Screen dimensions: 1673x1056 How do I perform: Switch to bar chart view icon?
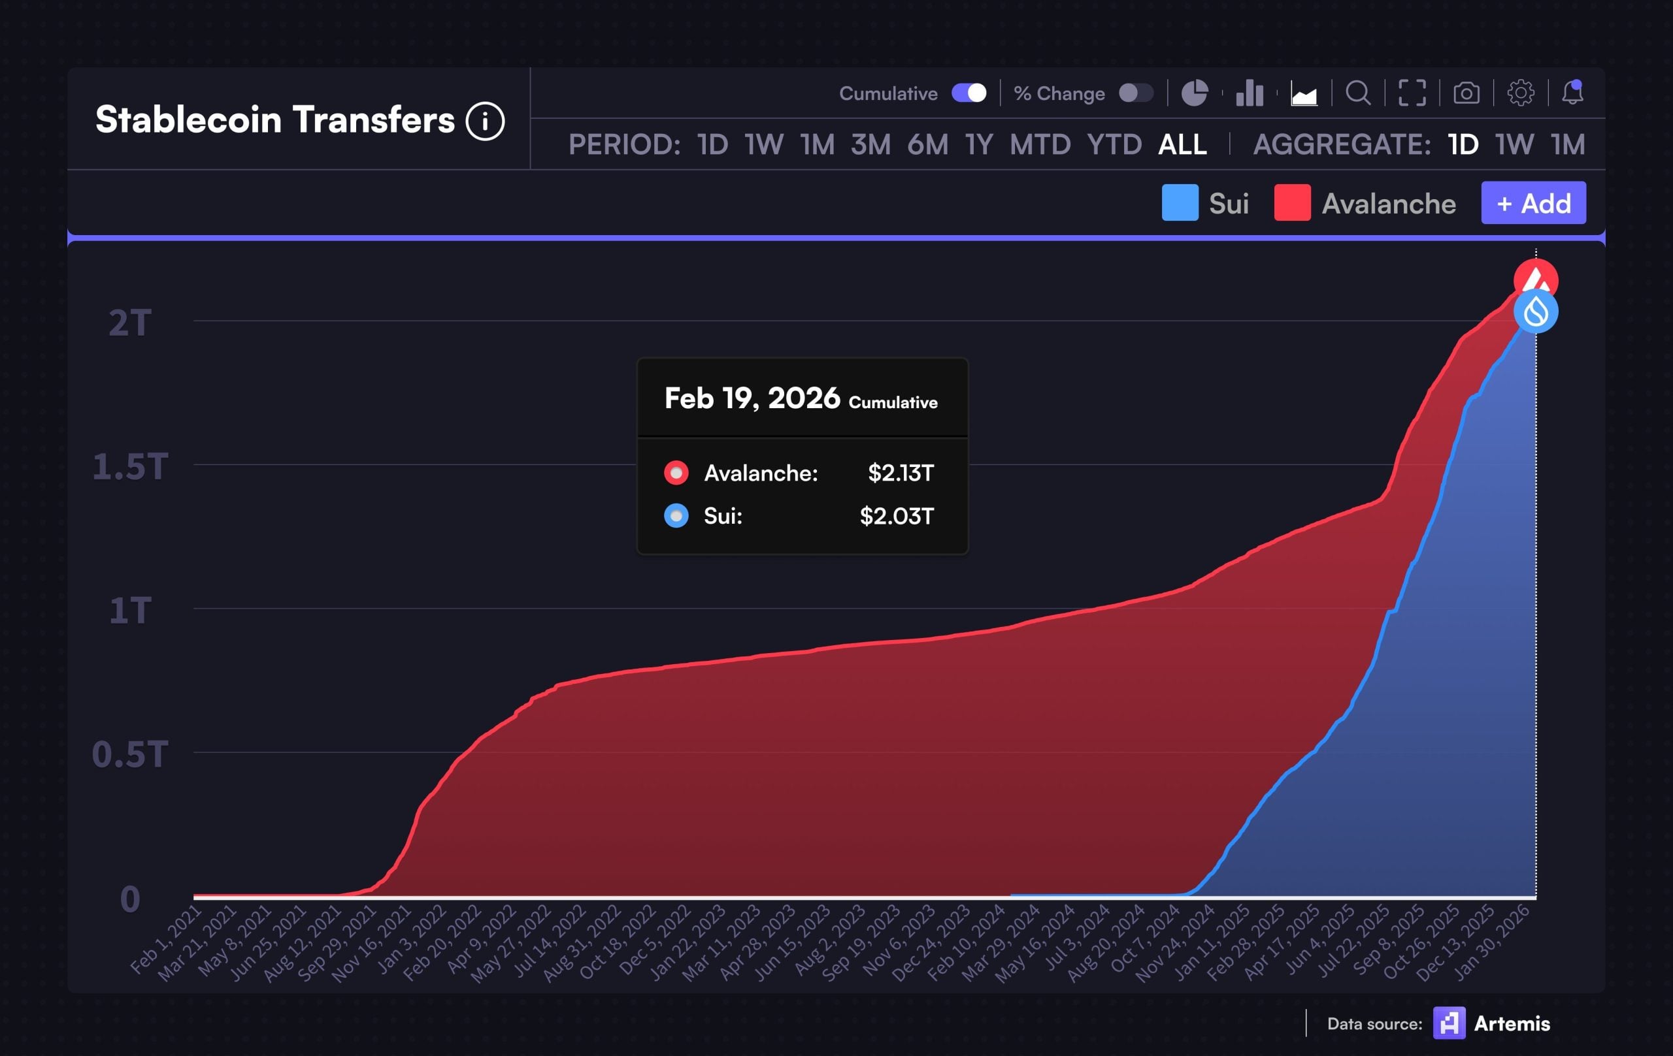coord(1249,93)
